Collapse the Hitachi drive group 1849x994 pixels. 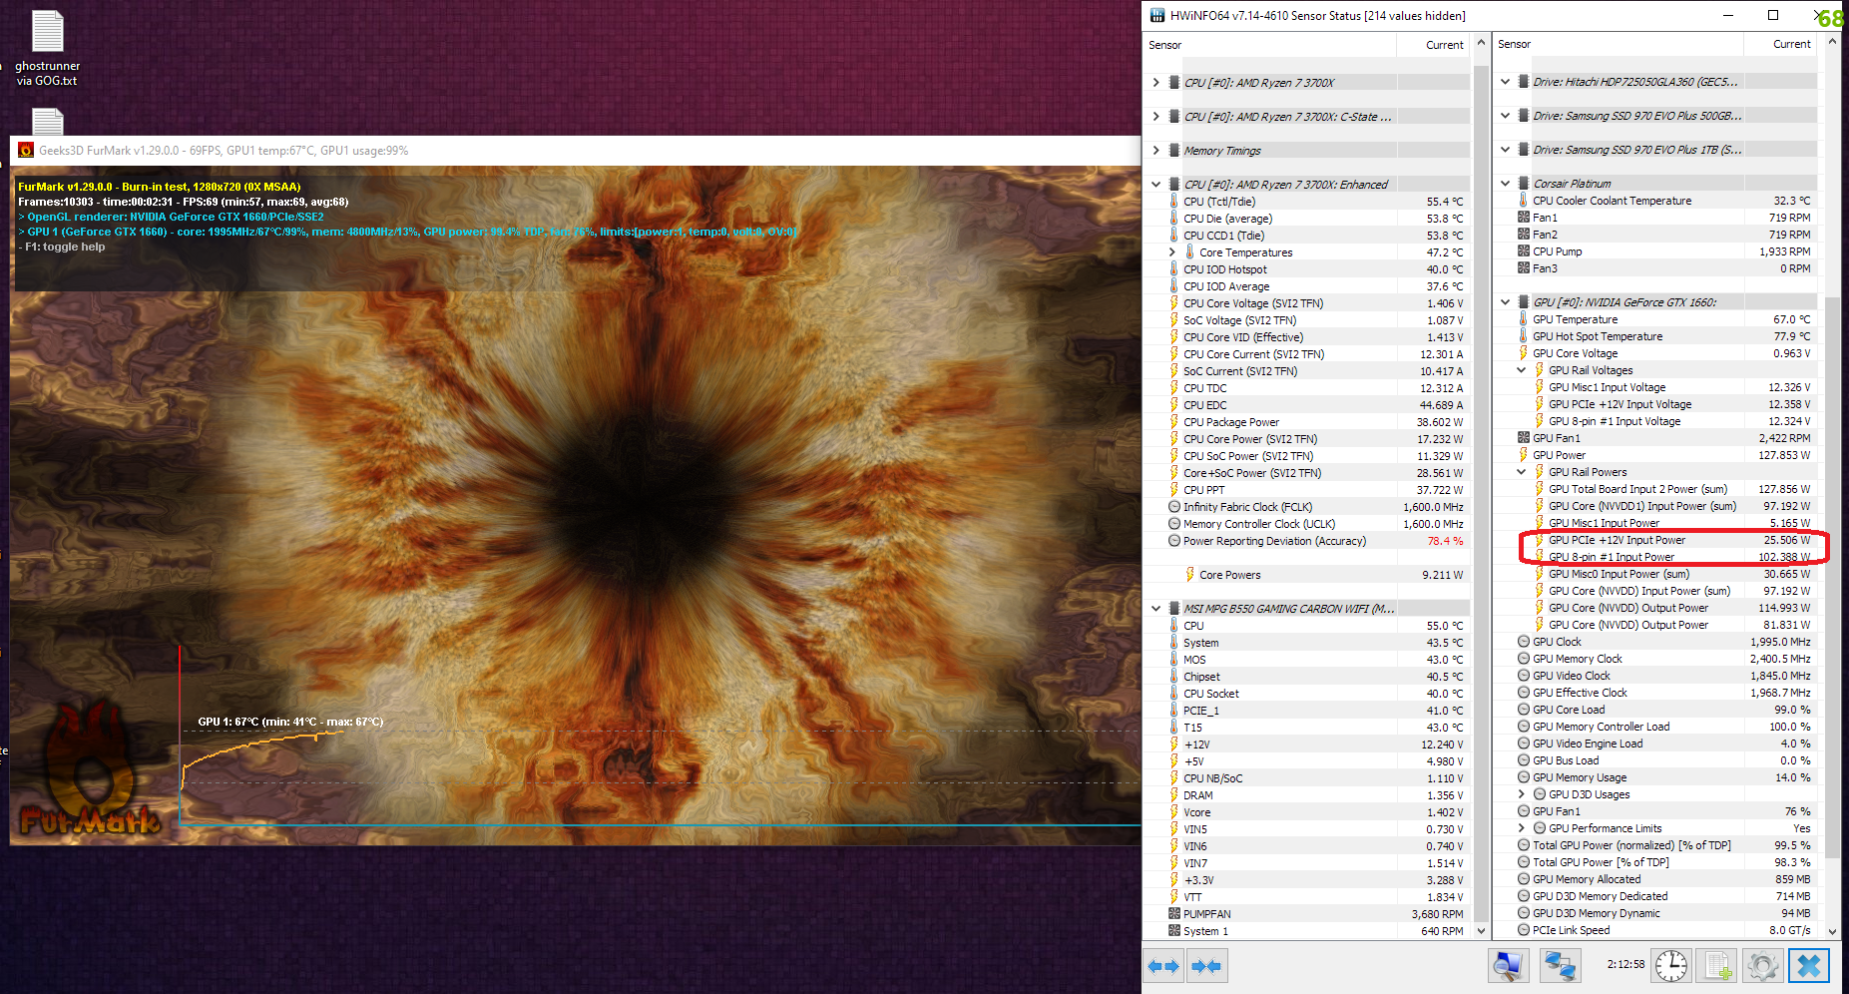tap(1506, 82)
